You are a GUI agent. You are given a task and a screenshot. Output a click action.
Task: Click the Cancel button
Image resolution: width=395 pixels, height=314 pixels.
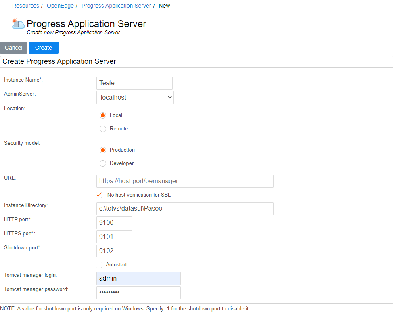click(x=14, y=48)
